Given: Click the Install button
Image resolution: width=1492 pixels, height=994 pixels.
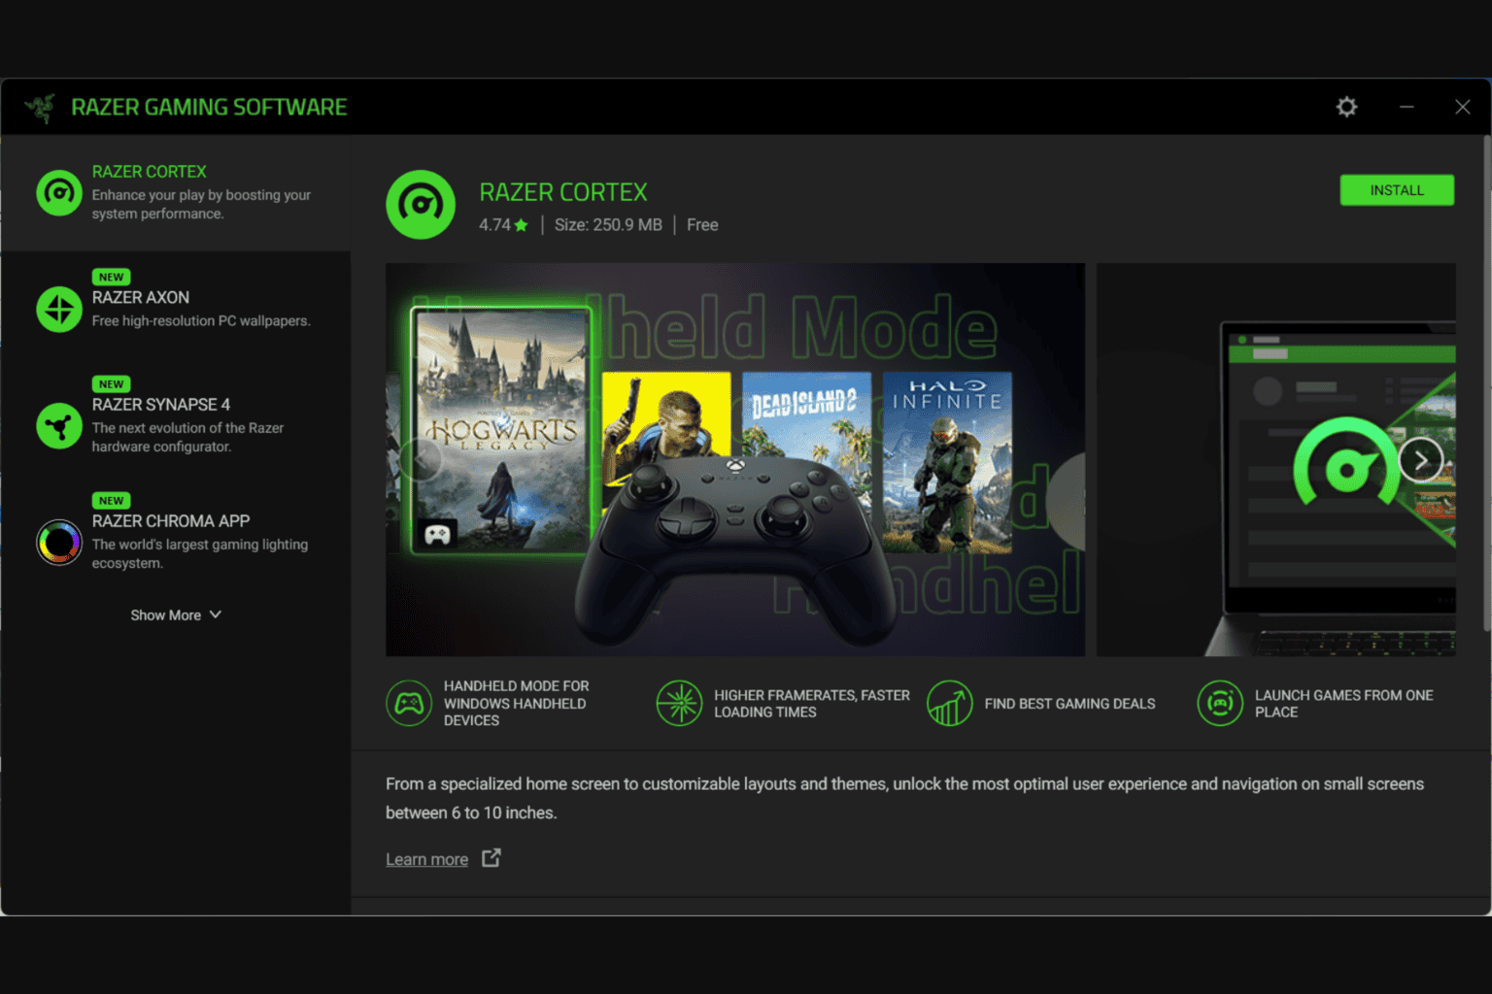Looking at the screenshot, I should point(1397,190).
